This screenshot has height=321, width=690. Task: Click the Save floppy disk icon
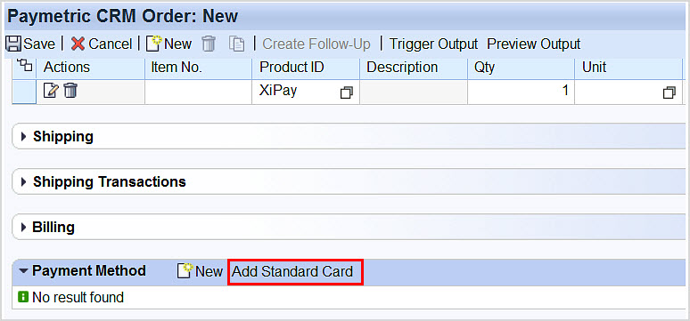(13, 44)
